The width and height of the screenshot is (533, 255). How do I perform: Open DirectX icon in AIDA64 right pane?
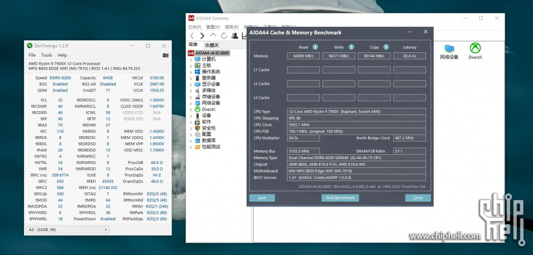(x=475, y=51)
